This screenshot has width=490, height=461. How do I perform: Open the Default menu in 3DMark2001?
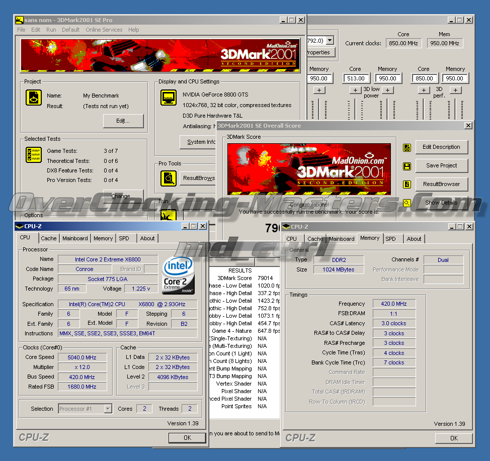click(70, 30)
